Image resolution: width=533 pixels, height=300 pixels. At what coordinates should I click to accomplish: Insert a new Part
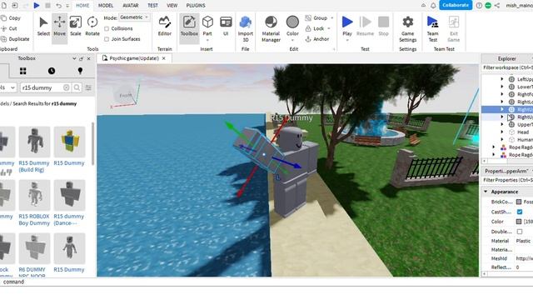[x=207, y=26]
